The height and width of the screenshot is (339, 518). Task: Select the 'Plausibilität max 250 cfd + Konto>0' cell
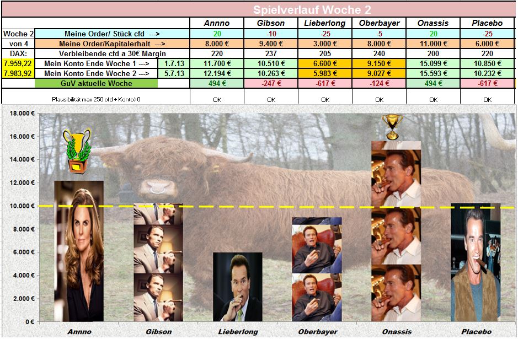[96, 99]
